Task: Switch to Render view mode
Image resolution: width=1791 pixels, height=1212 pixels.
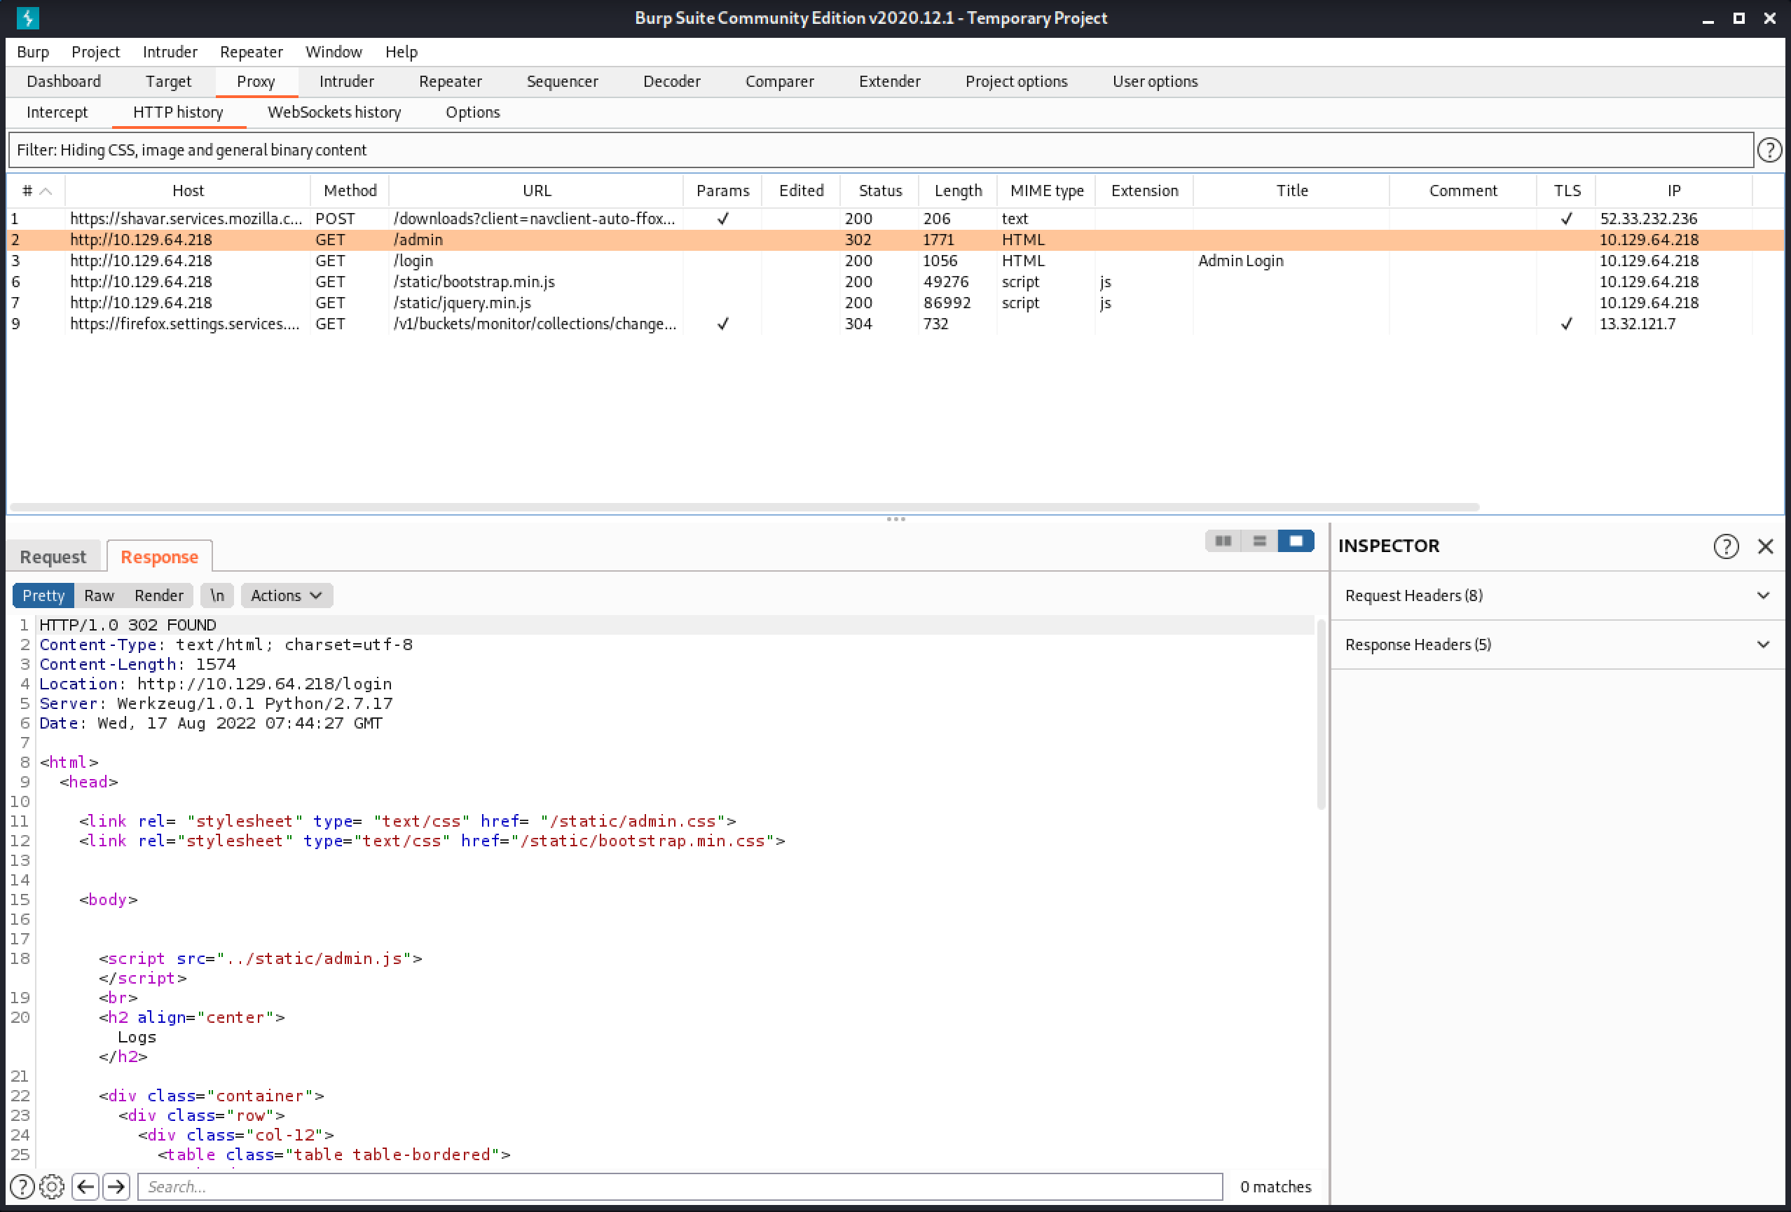Action: (x=159, y=595)
